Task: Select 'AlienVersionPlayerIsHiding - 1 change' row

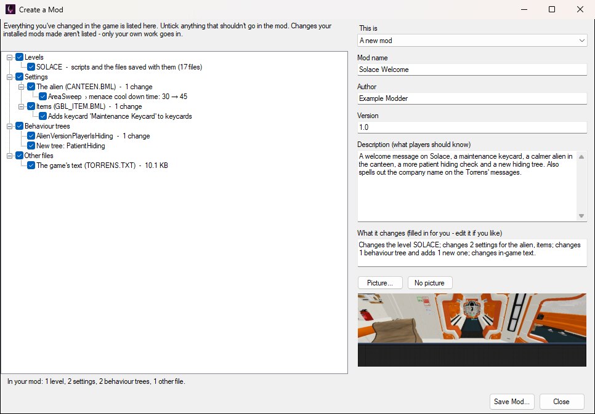Action: (93, 136)
